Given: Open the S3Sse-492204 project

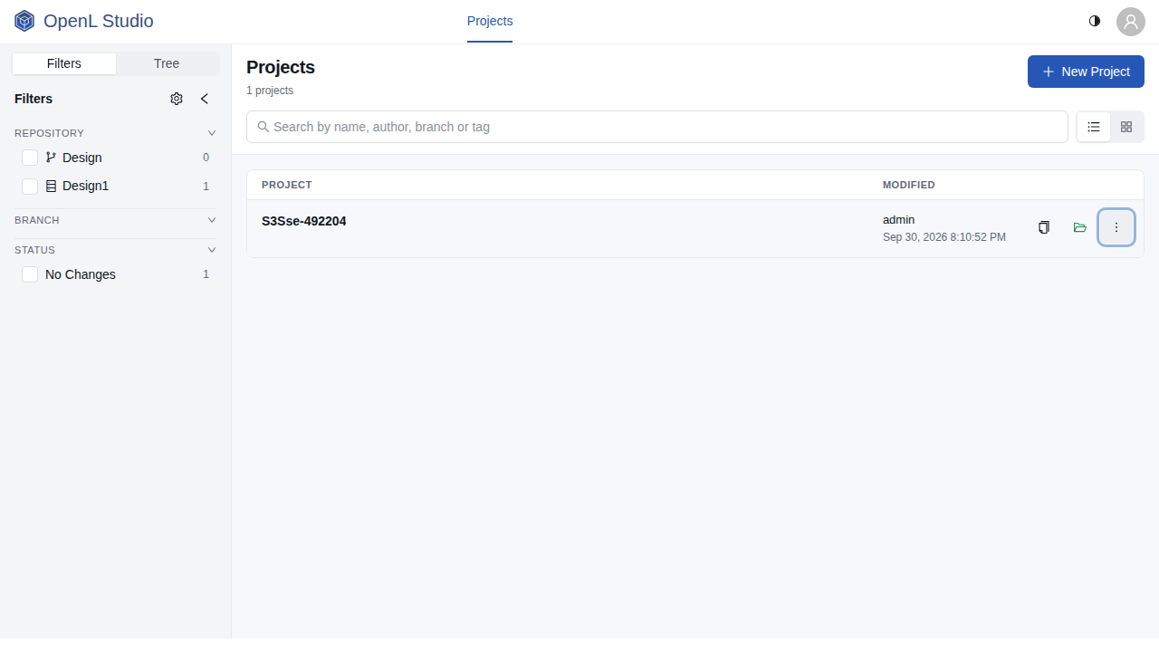Looking at the screenshot, I should coord(304,221).
